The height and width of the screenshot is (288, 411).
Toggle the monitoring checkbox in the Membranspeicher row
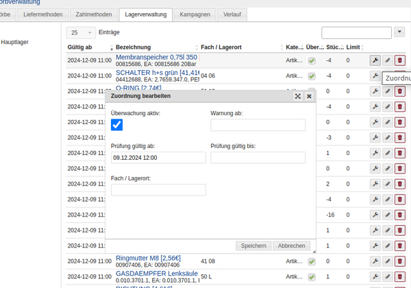(312, 60)
